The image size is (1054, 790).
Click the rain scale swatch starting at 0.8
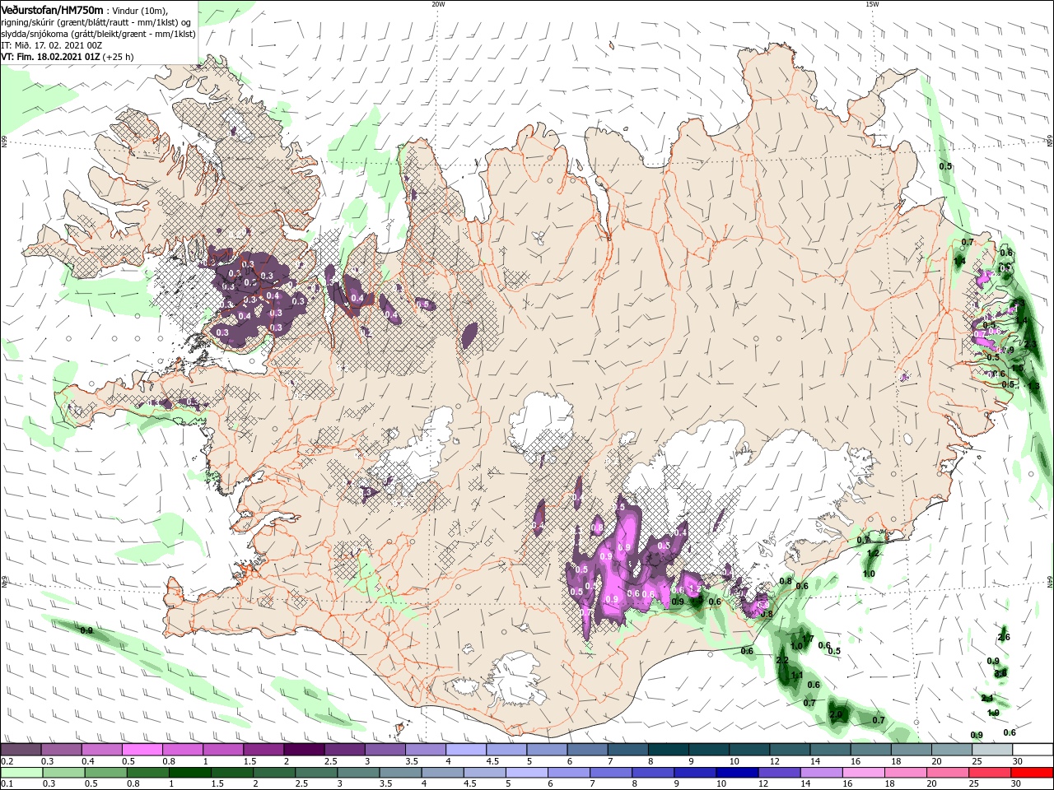pos(147,773)
